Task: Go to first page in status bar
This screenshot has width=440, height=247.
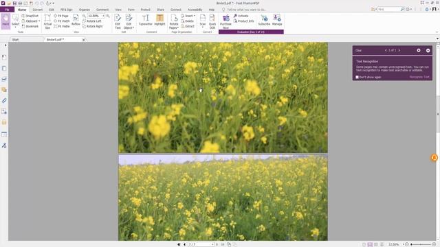Action: coord(179,244)
